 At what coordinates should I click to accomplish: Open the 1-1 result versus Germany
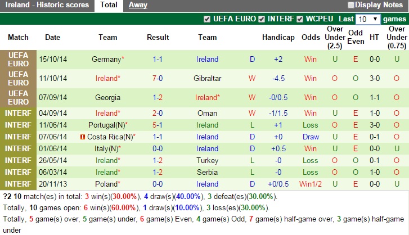158,59
